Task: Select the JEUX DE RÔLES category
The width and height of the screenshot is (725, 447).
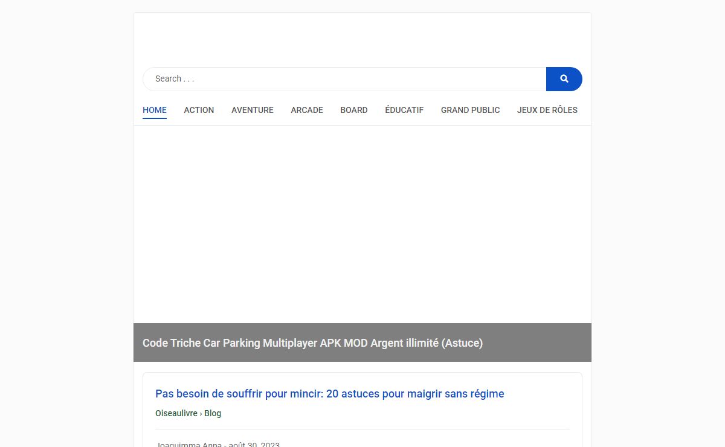Action: pos(547,110)
